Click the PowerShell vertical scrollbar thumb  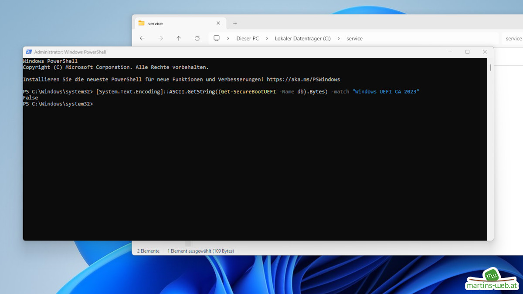[491, 68]
